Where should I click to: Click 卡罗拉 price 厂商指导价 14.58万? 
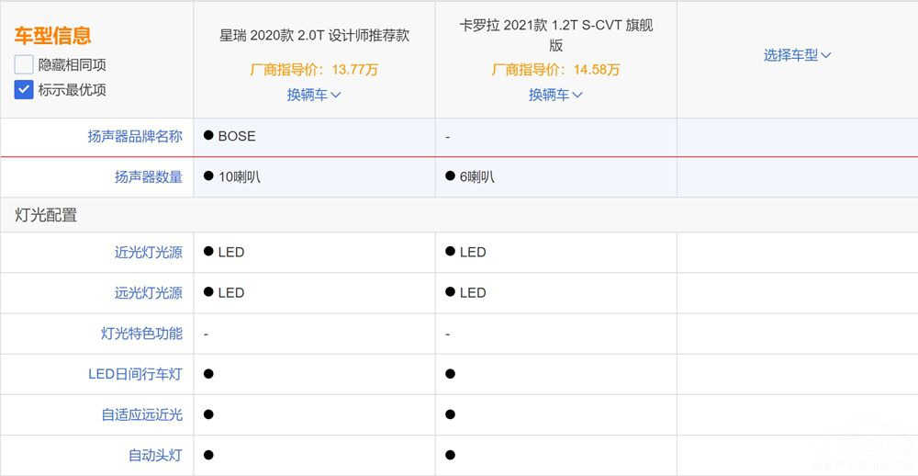click(x=555, y=69)
